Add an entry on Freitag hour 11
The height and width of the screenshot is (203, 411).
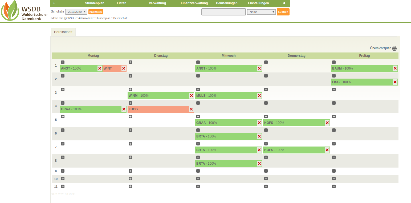tap(334, 186)
